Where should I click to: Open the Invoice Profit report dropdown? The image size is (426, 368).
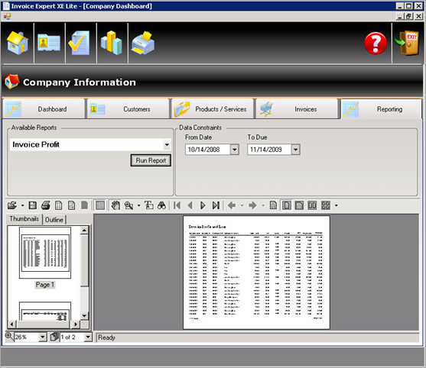pyautogui.click(x=167, y=144)
